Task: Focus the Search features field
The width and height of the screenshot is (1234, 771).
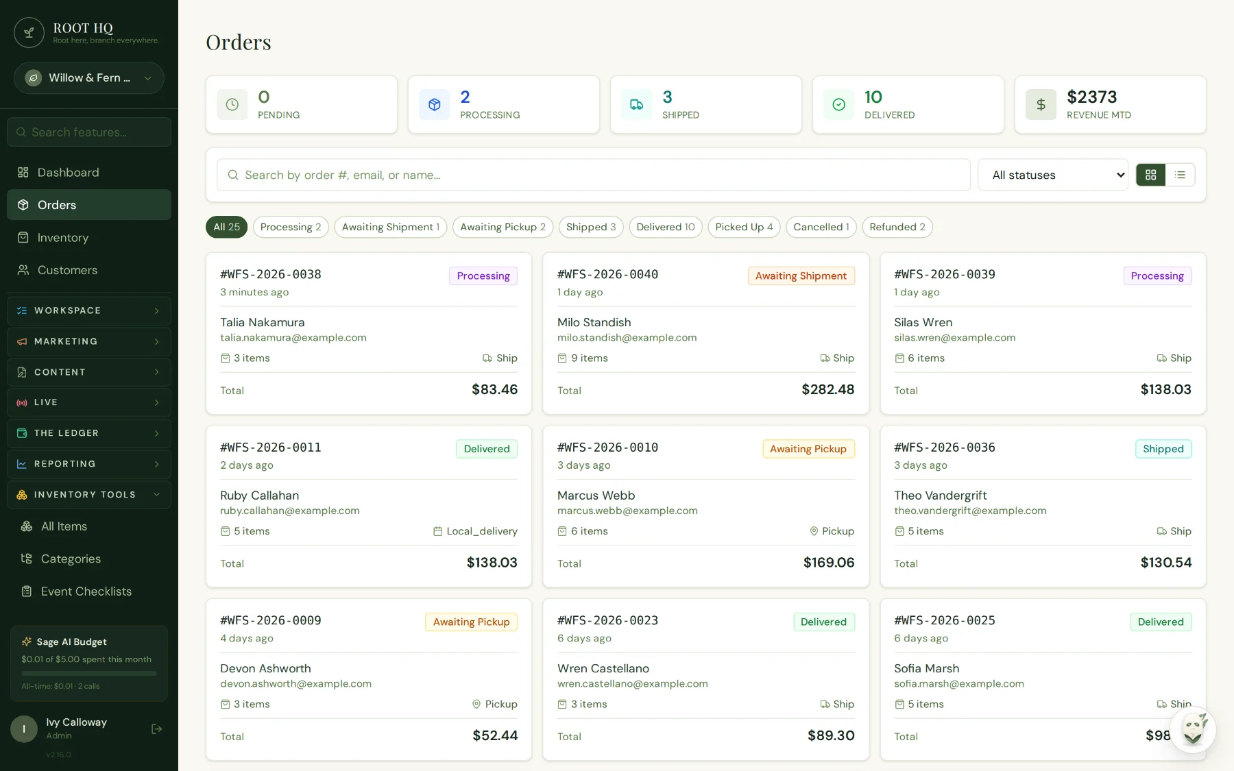Action: tap(89, 132)
